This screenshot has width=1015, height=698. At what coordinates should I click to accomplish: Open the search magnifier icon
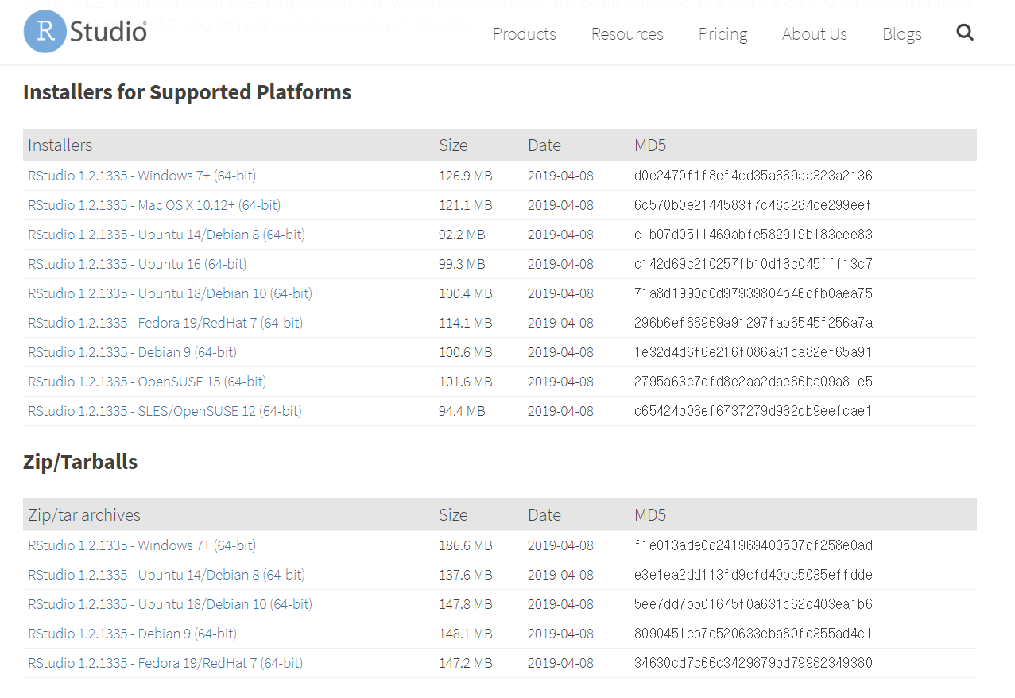[965, 33]
